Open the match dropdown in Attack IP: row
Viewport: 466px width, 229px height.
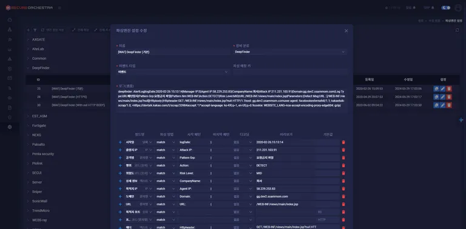(166, 150)
